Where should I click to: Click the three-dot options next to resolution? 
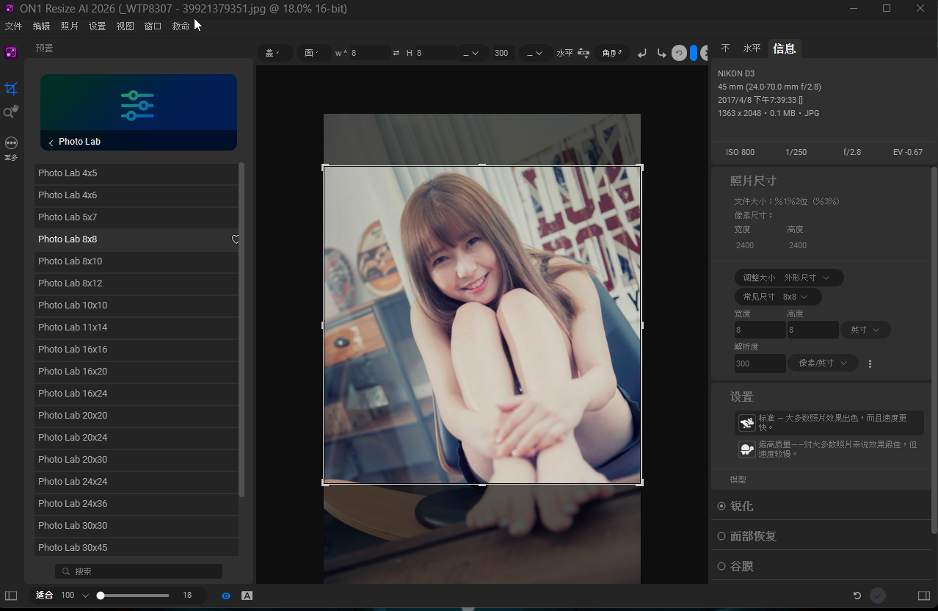point(870,364)
